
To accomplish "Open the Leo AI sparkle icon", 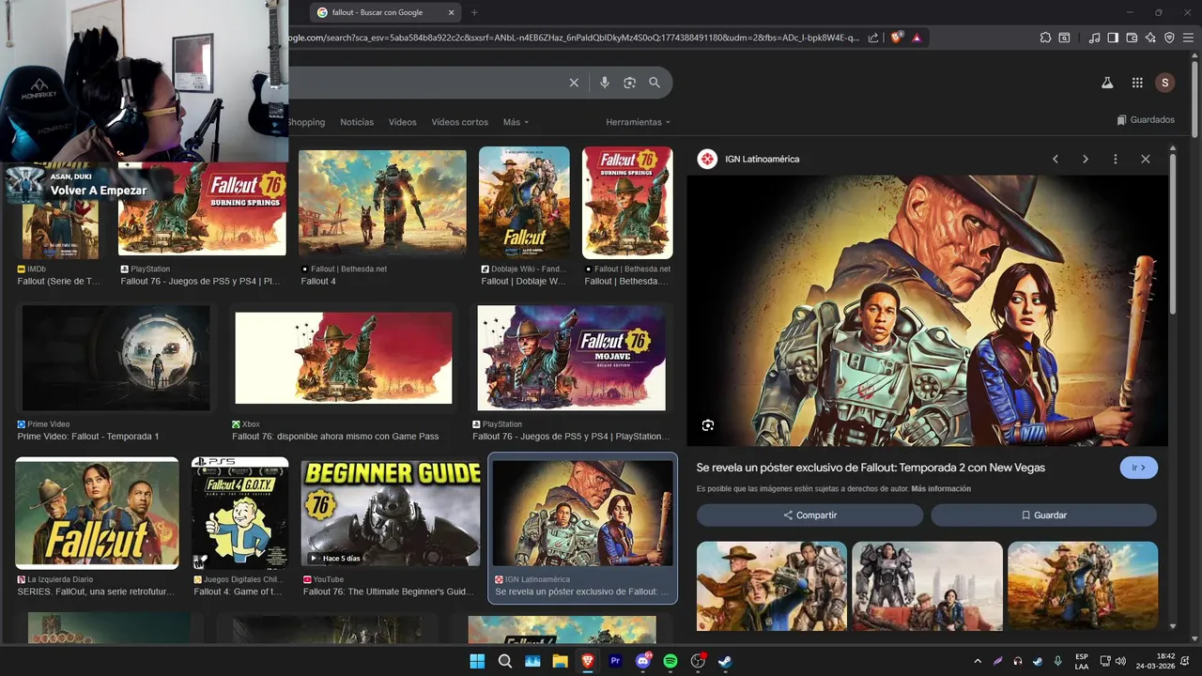I will point(1150,38).
